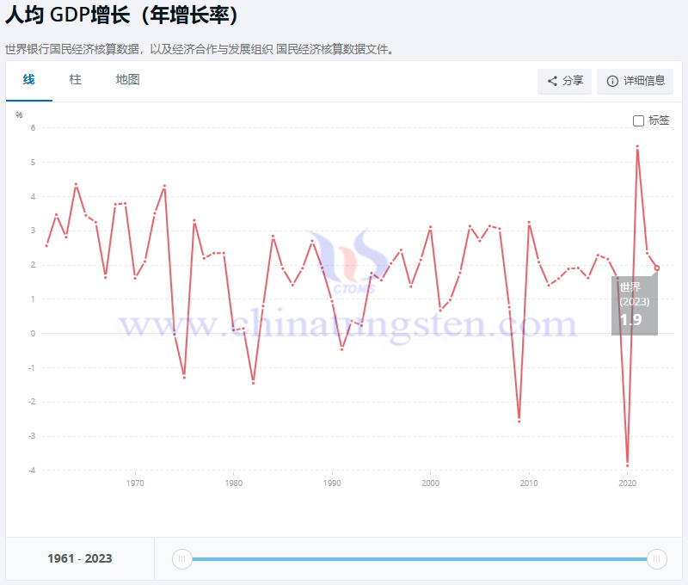Enable the 标签 checkbox
688x585 pixels.
pyautogui.click(x=638, y=121)
